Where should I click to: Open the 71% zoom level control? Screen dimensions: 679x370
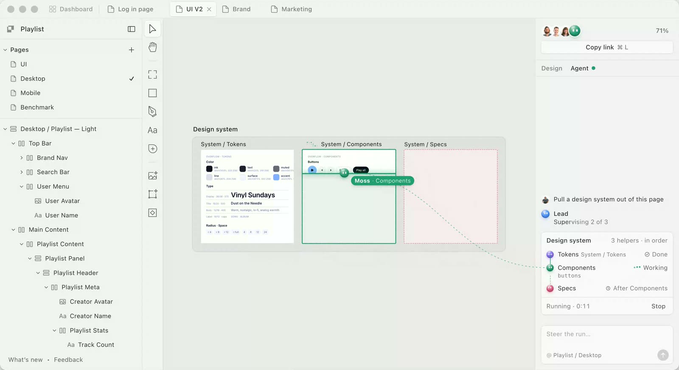(662, 31)
